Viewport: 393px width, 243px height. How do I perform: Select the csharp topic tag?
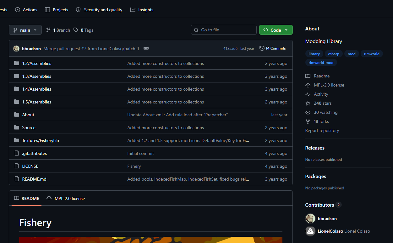(x=334, y=54)
